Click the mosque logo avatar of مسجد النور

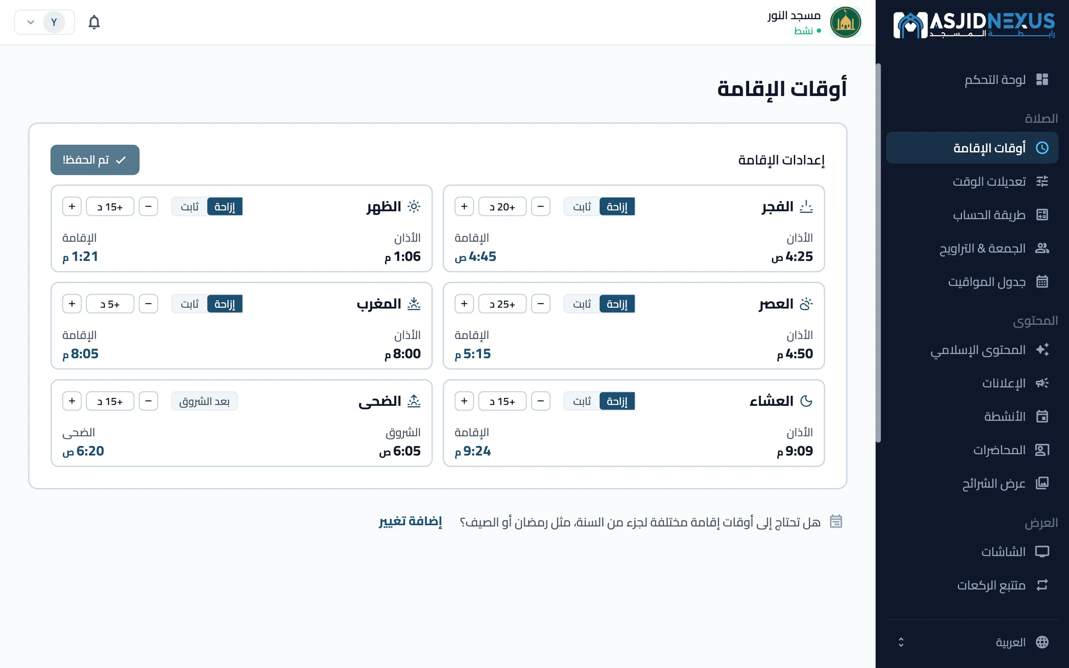[845, 22]
